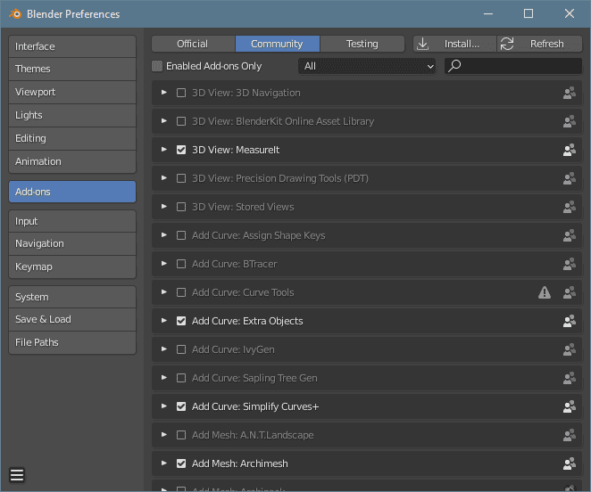This screenshot has width=591, height=492.
Task: Click the Blender logo in title bar
Action: click(x=15, y=14)
